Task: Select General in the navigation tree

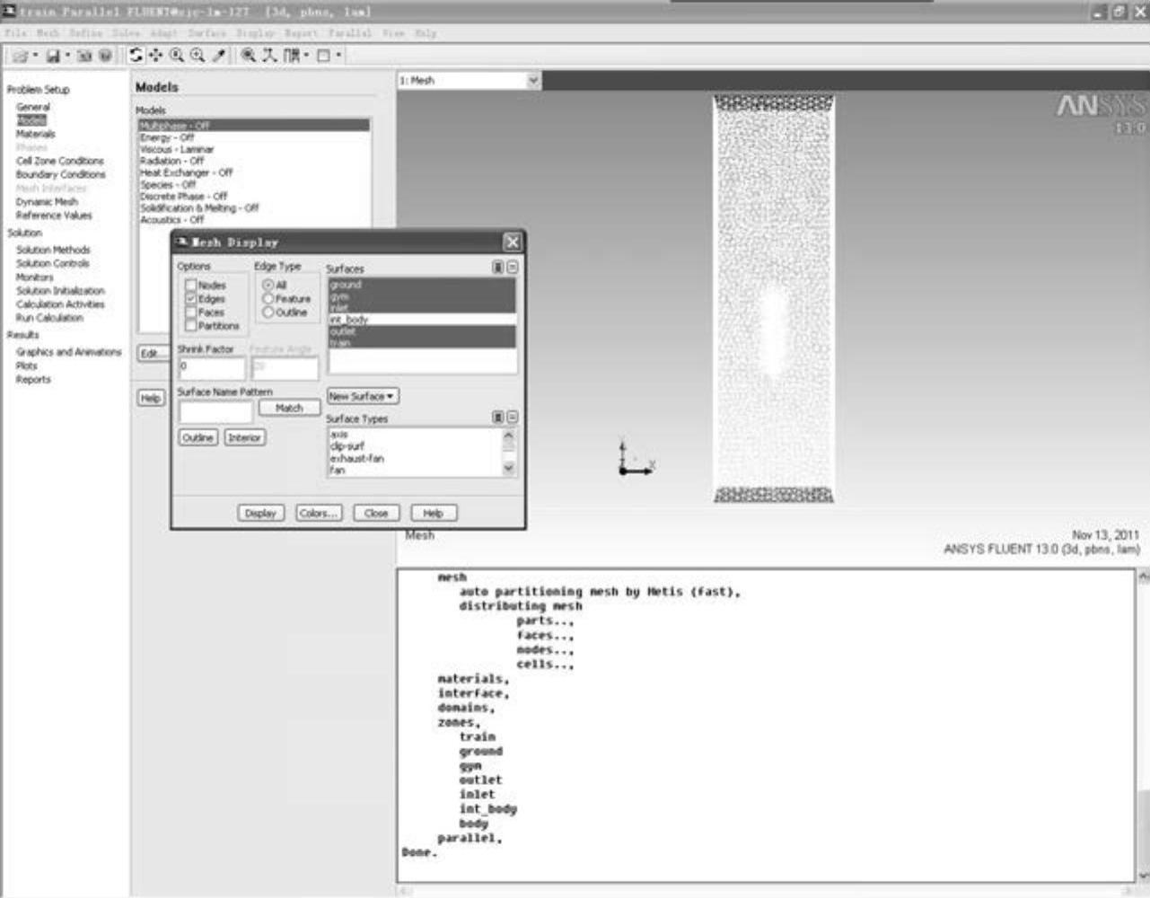Action: point(33,107)
